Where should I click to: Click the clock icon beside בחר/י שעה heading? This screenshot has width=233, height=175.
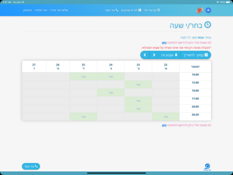[208, 25]
